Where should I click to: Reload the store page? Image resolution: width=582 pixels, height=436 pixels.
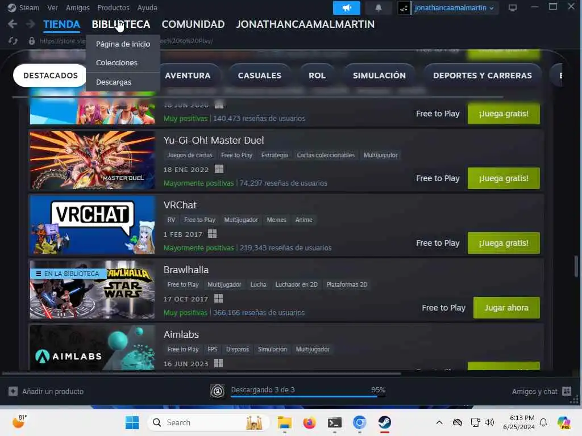pos(13,41)
